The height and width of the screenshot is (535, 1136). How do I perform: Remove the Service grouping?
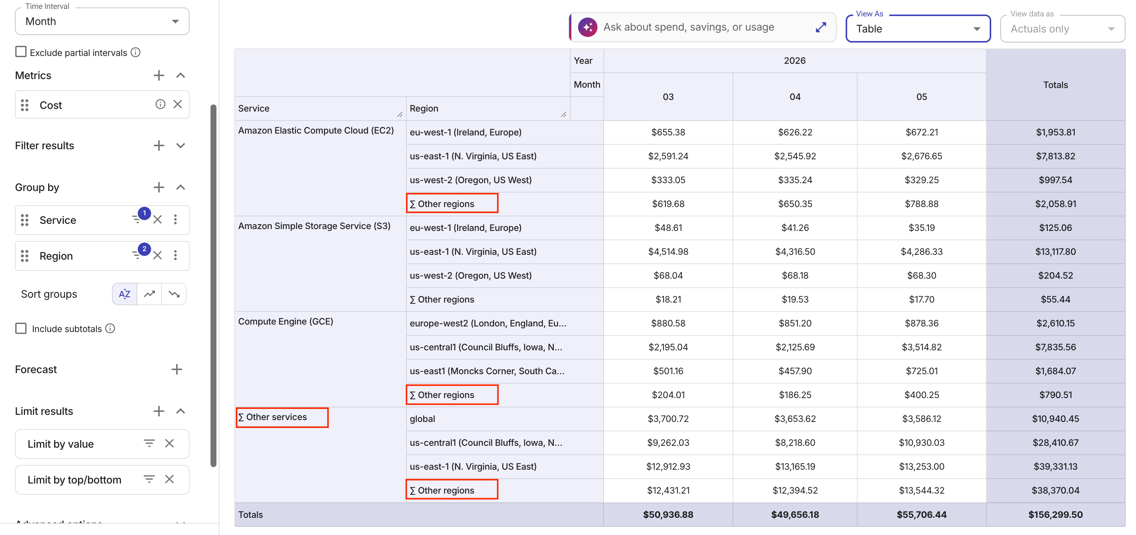point(157,219)
